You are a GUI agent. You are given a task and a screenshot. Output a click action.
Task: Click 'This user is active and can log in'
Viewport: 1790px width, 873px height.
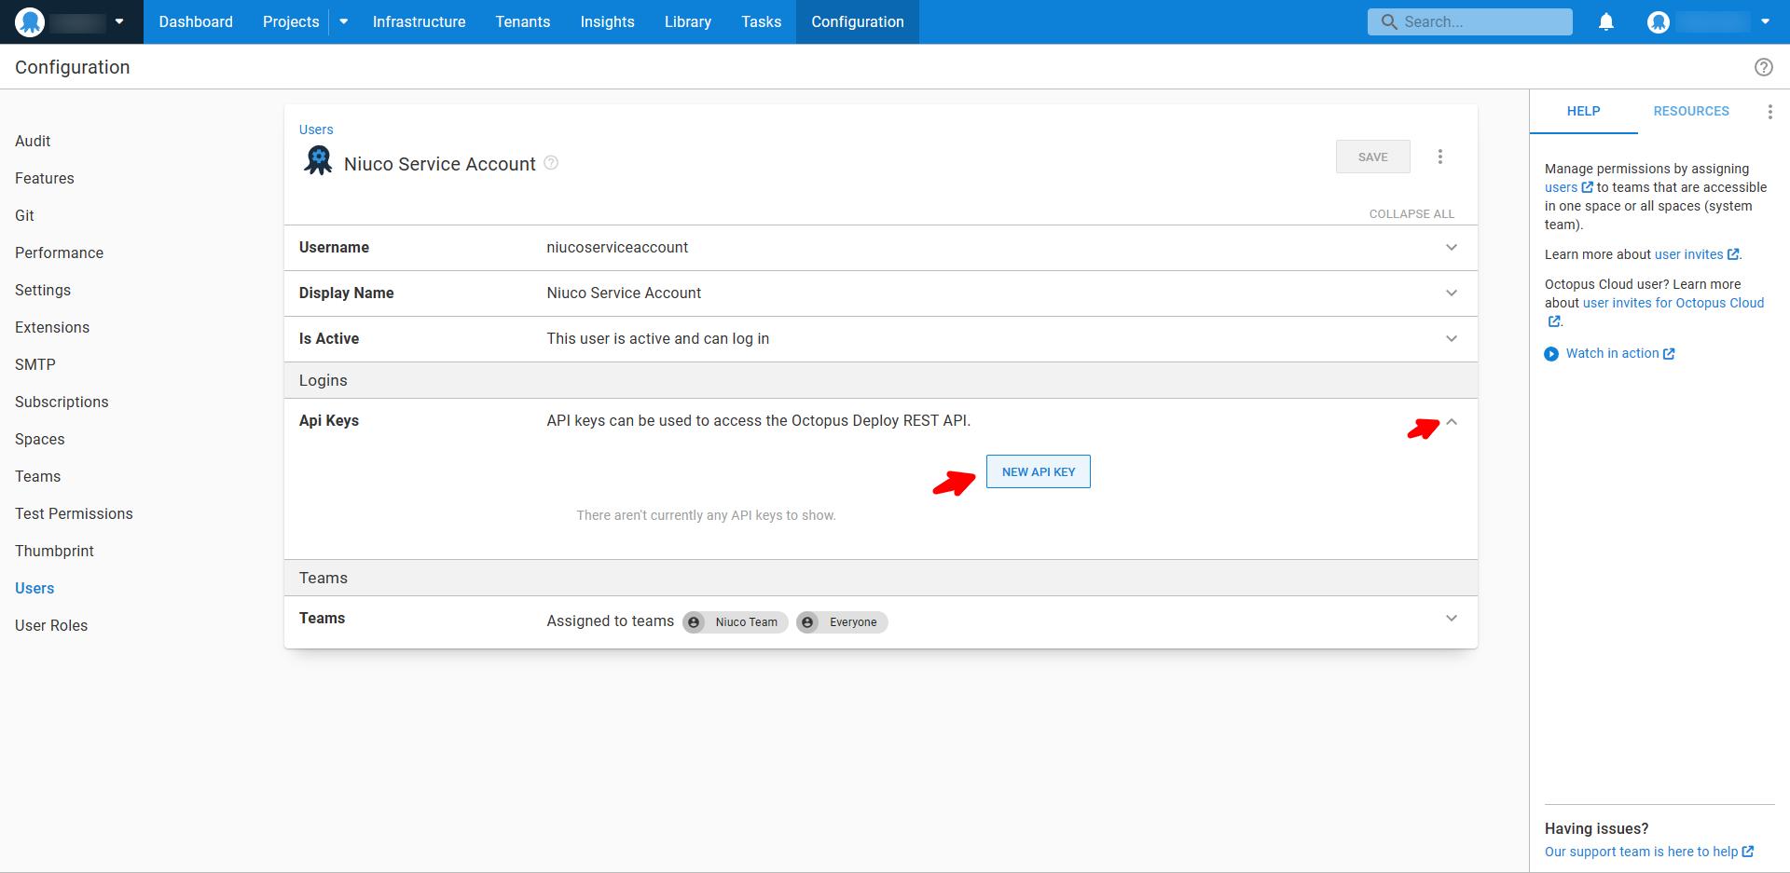click(x=658, y=338)
